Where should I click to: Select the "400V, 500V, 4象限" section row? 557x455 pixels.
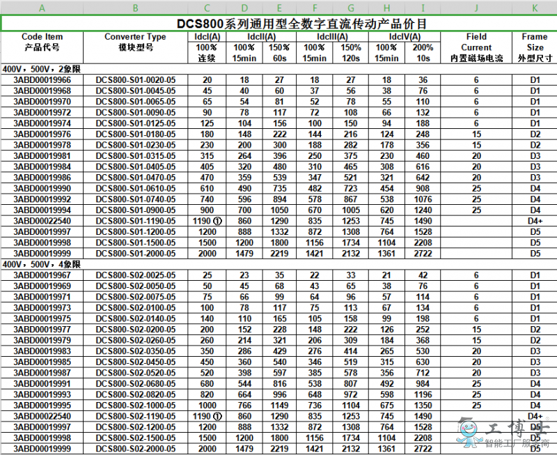click(279, 264)
